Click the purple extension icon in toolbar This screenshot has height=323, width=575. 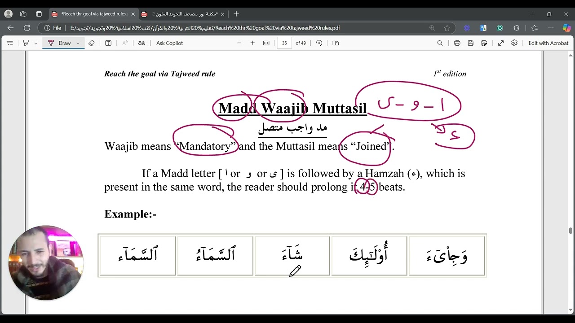(x=467, y=28)
